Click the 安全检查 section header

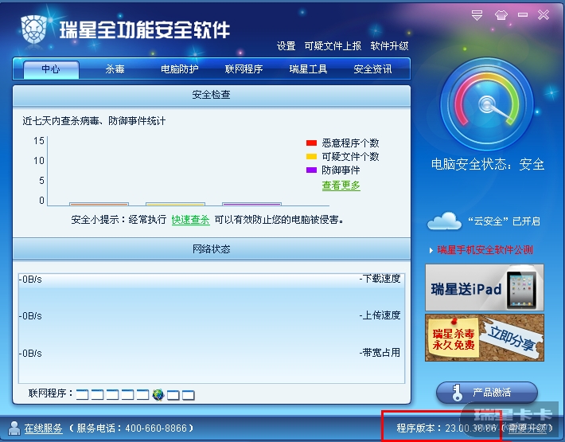tap(212, 96)
